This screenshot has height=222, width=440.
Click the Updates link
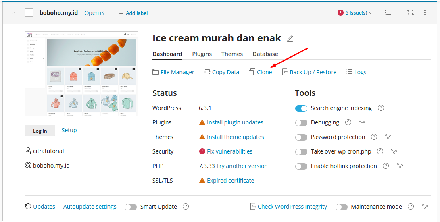pyautogui.click(x=40, y=207)
